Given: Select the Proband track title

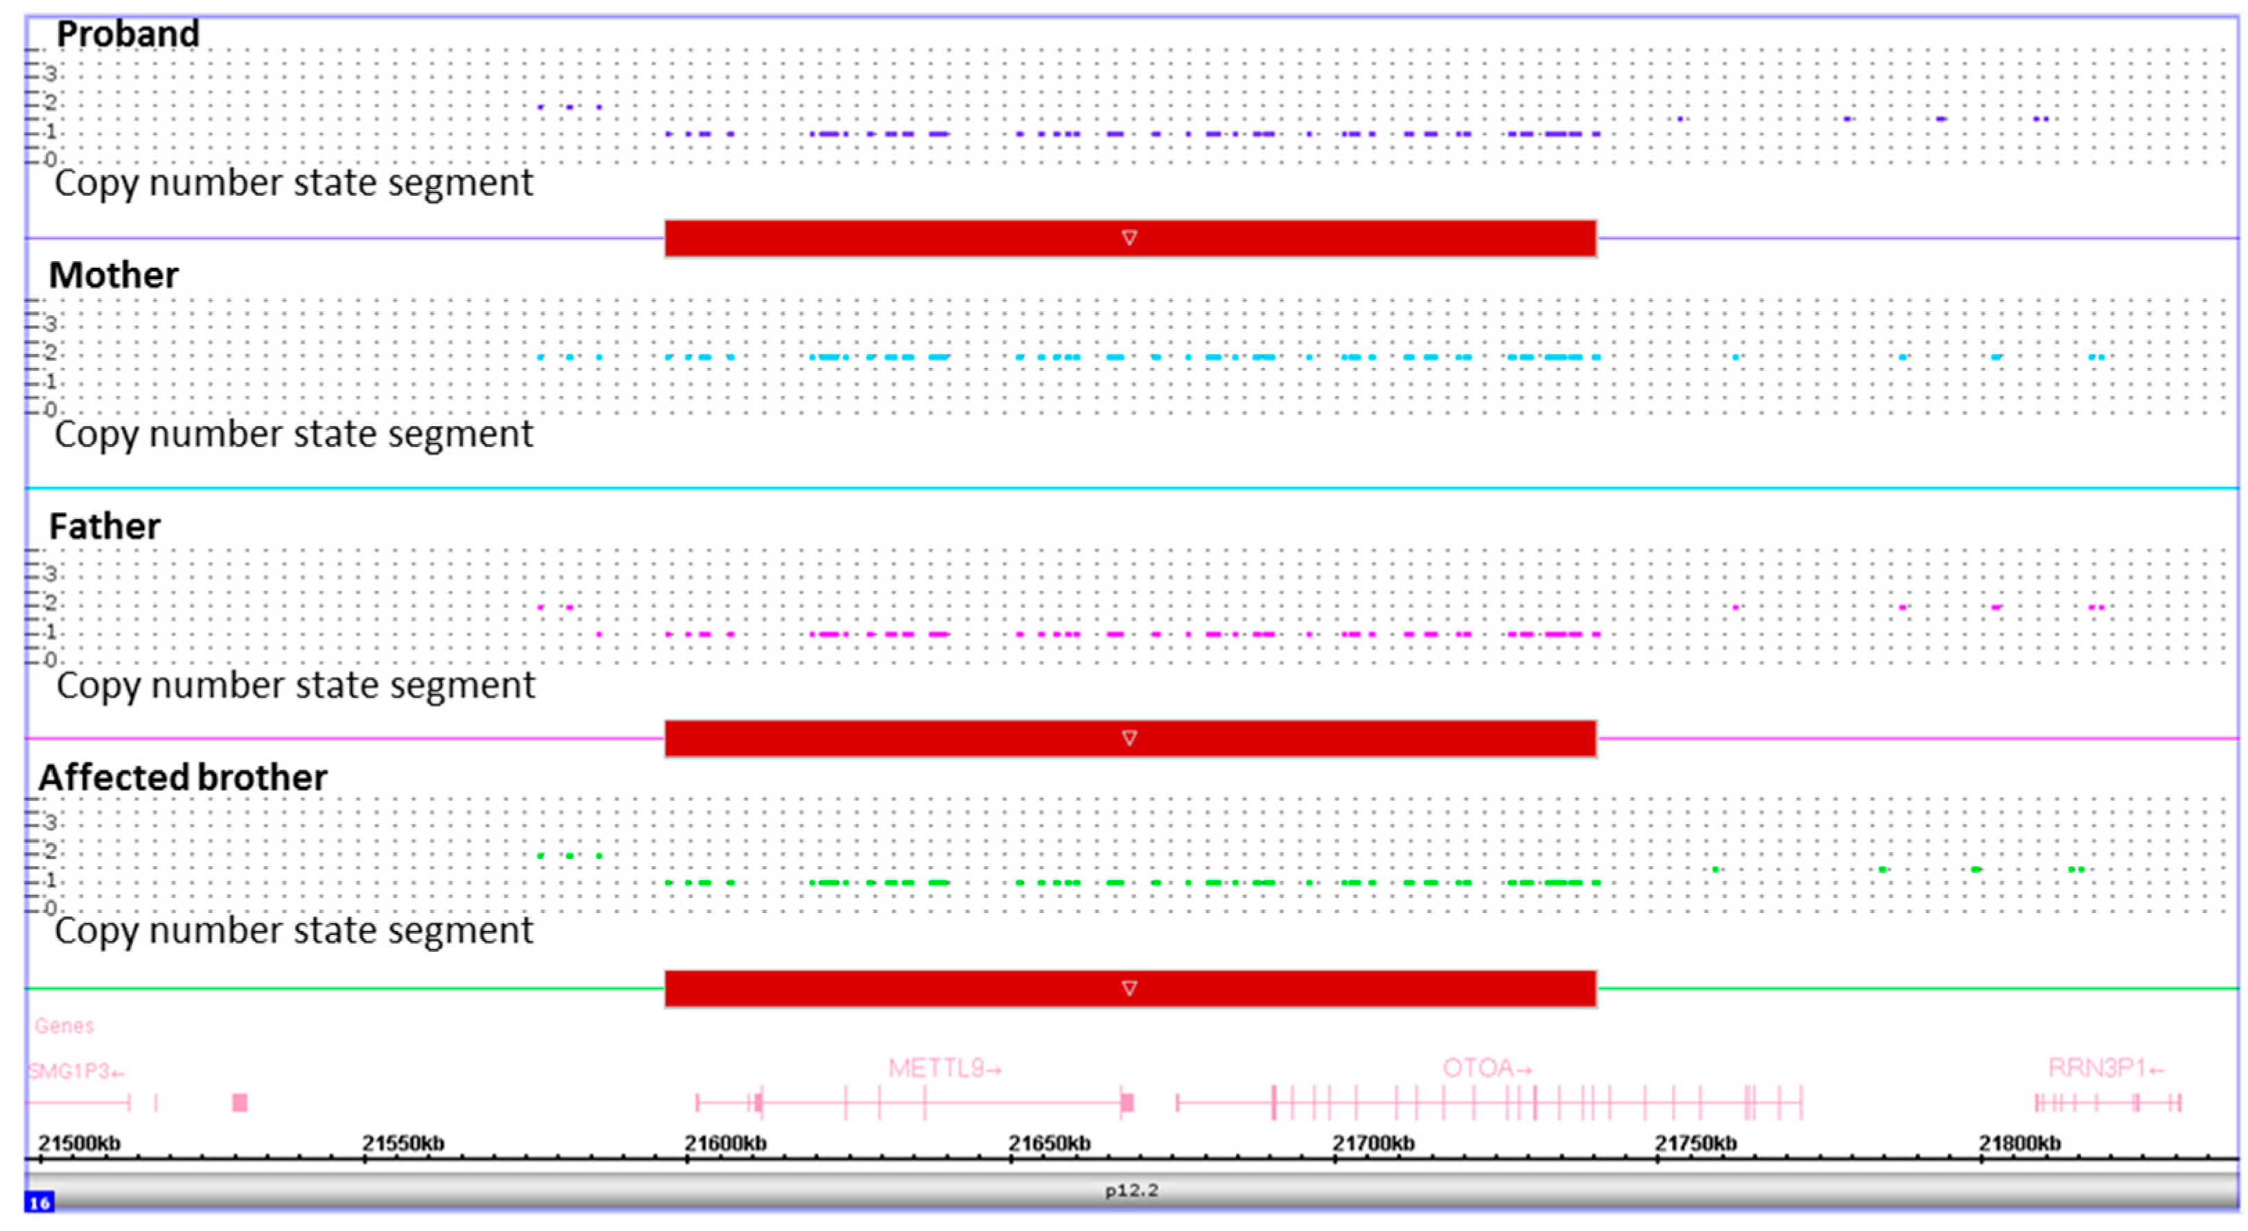Looking at the screenshot, I should tap(127, 35).
